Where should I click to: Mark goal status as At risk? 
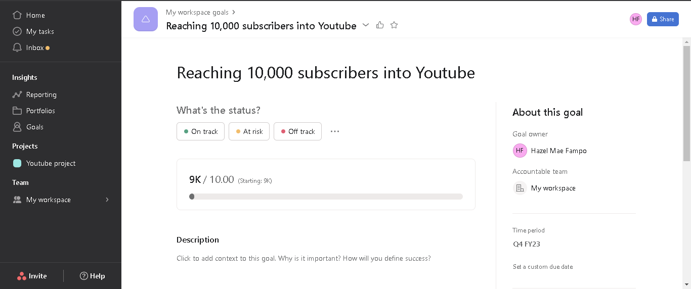tap(249, 131)
